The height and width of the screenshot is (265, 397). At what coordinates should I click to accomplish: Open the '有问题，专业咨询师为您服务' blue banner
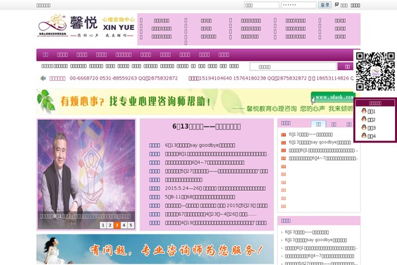point(155,249)
